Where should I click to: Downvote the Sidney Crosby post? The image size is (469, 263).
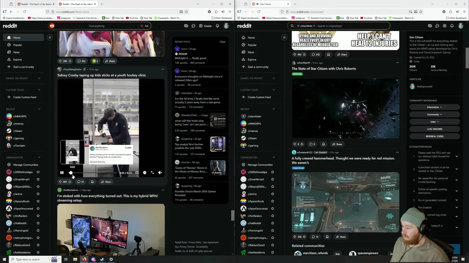click(x=70, y=182)
